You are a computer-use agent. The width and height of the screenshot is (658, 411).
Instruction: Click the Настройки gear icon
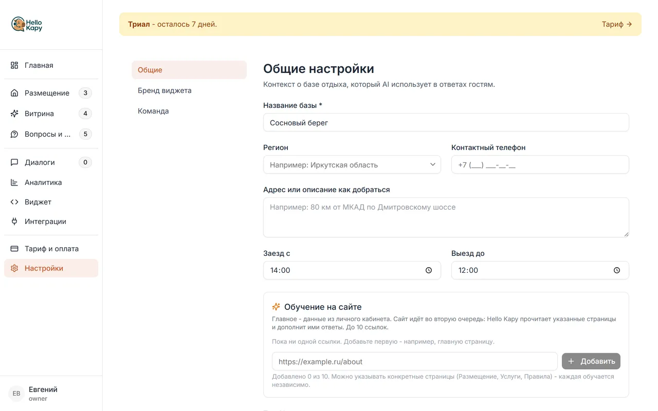(x=14, y=268)
